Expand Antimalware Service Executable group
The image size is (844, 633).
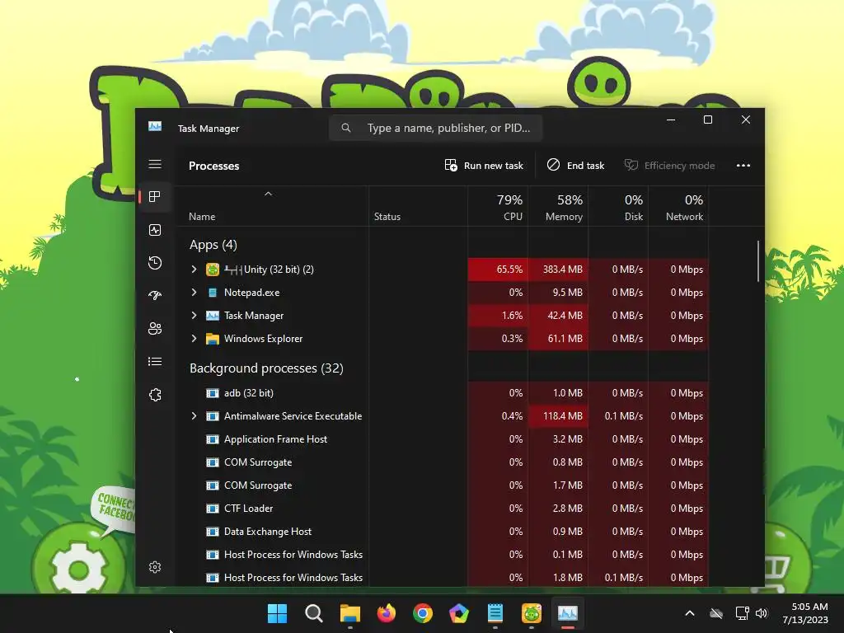[194, 416]
